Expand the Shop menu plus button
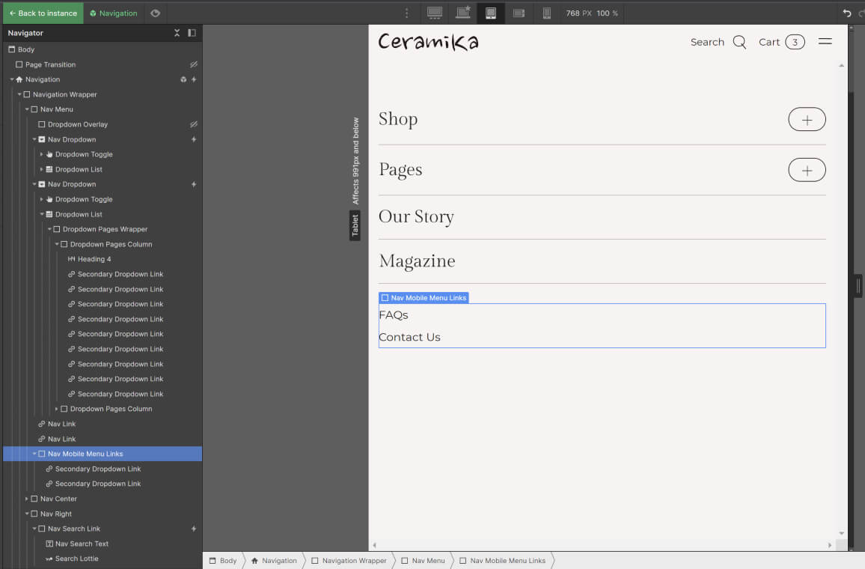This screenshot has width=865, height=569. pyautogui.click(x=807, y=119)
